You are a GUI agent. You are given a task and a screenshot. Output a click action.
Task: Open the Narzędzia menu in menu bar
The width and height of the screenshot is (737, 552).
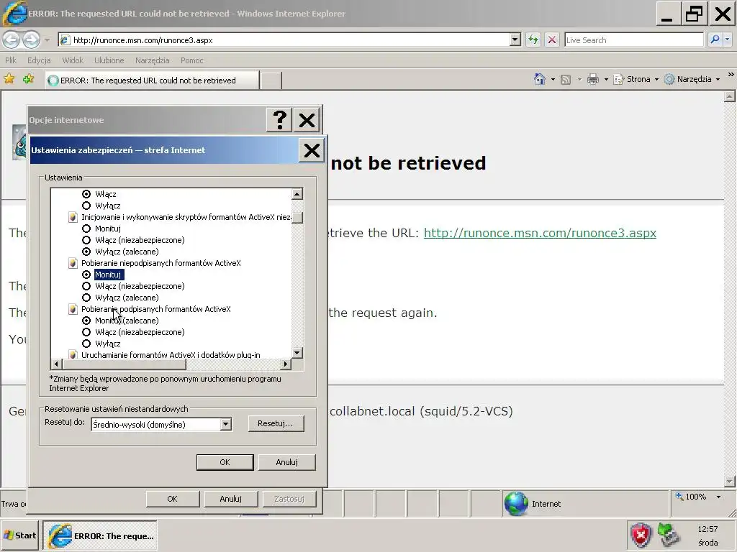pyautogui.click(x=152, y=60)
